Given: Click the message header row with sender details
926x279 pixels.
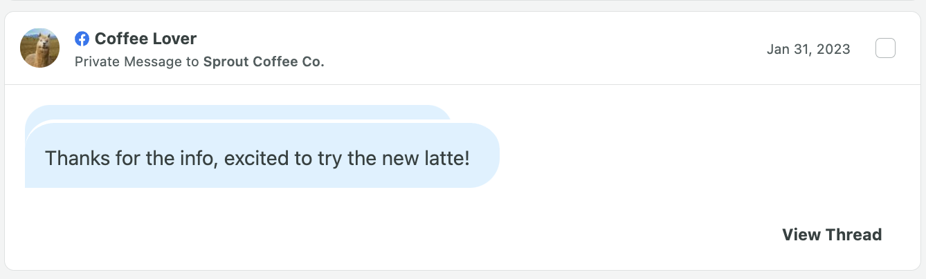Looking at the screenshot, I should (463, 48).
